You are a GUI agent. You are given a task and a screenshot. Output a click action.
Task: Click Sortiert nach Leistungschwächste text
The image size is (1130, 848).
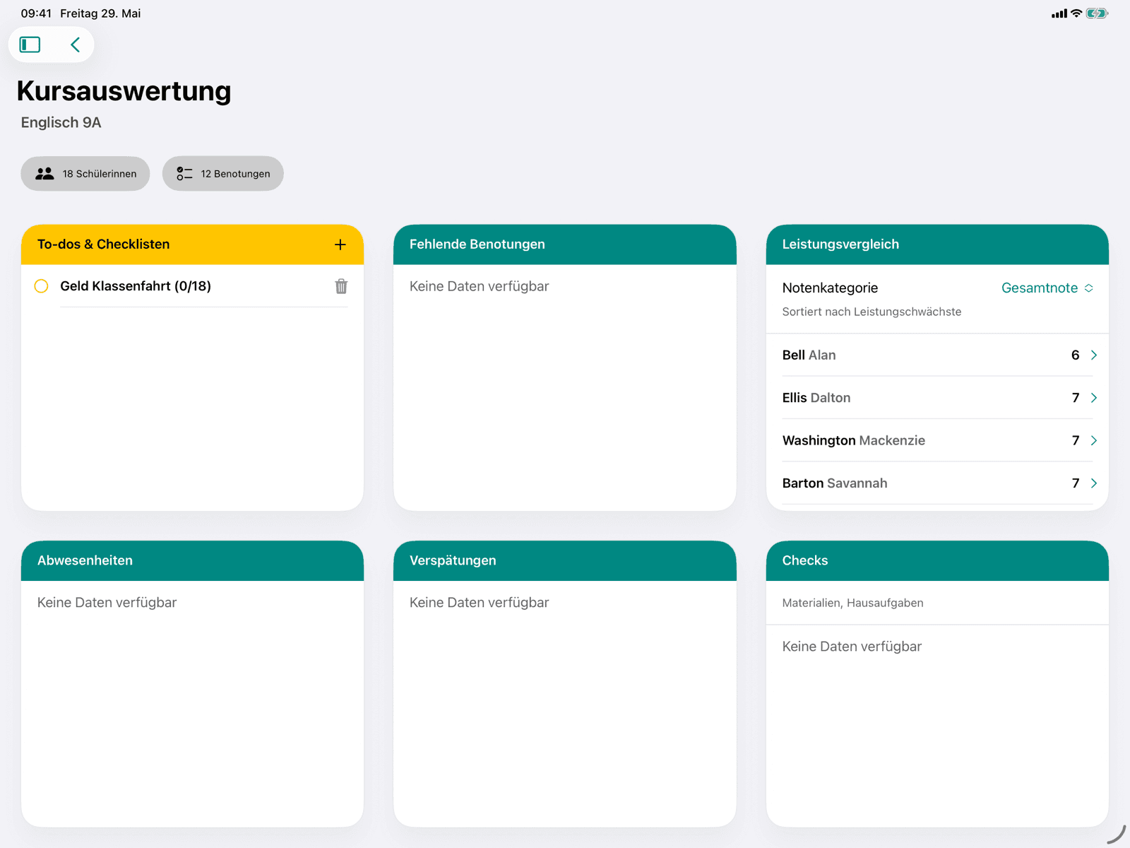(x=872, y=312)
